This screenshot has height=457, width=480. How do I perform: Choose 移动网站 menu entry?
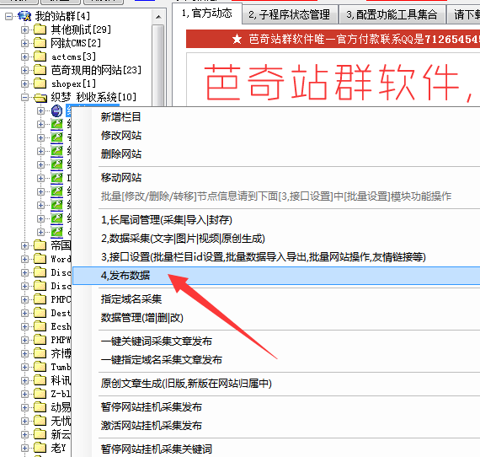(121, 177)
